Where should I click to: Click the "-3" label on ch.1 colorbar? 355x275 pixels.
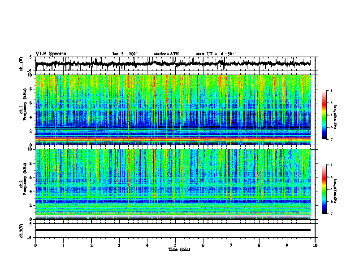coord(330,91)
